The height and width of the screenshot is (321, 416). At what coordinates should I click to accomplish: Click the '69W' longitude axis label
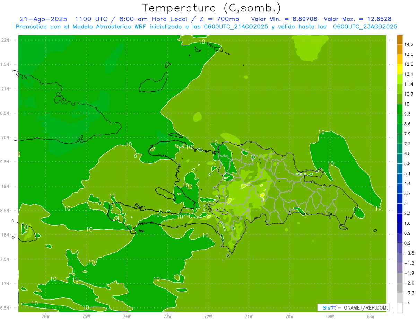coord(330,316)
